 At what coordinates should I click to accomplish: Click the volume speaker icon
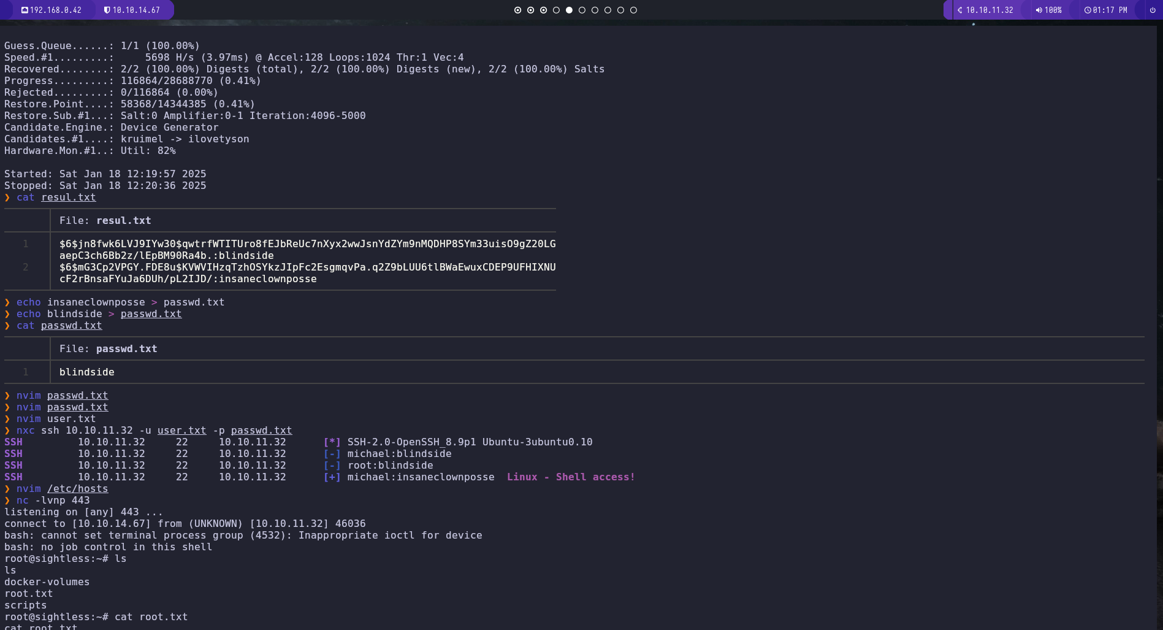tap(1039, 10)
